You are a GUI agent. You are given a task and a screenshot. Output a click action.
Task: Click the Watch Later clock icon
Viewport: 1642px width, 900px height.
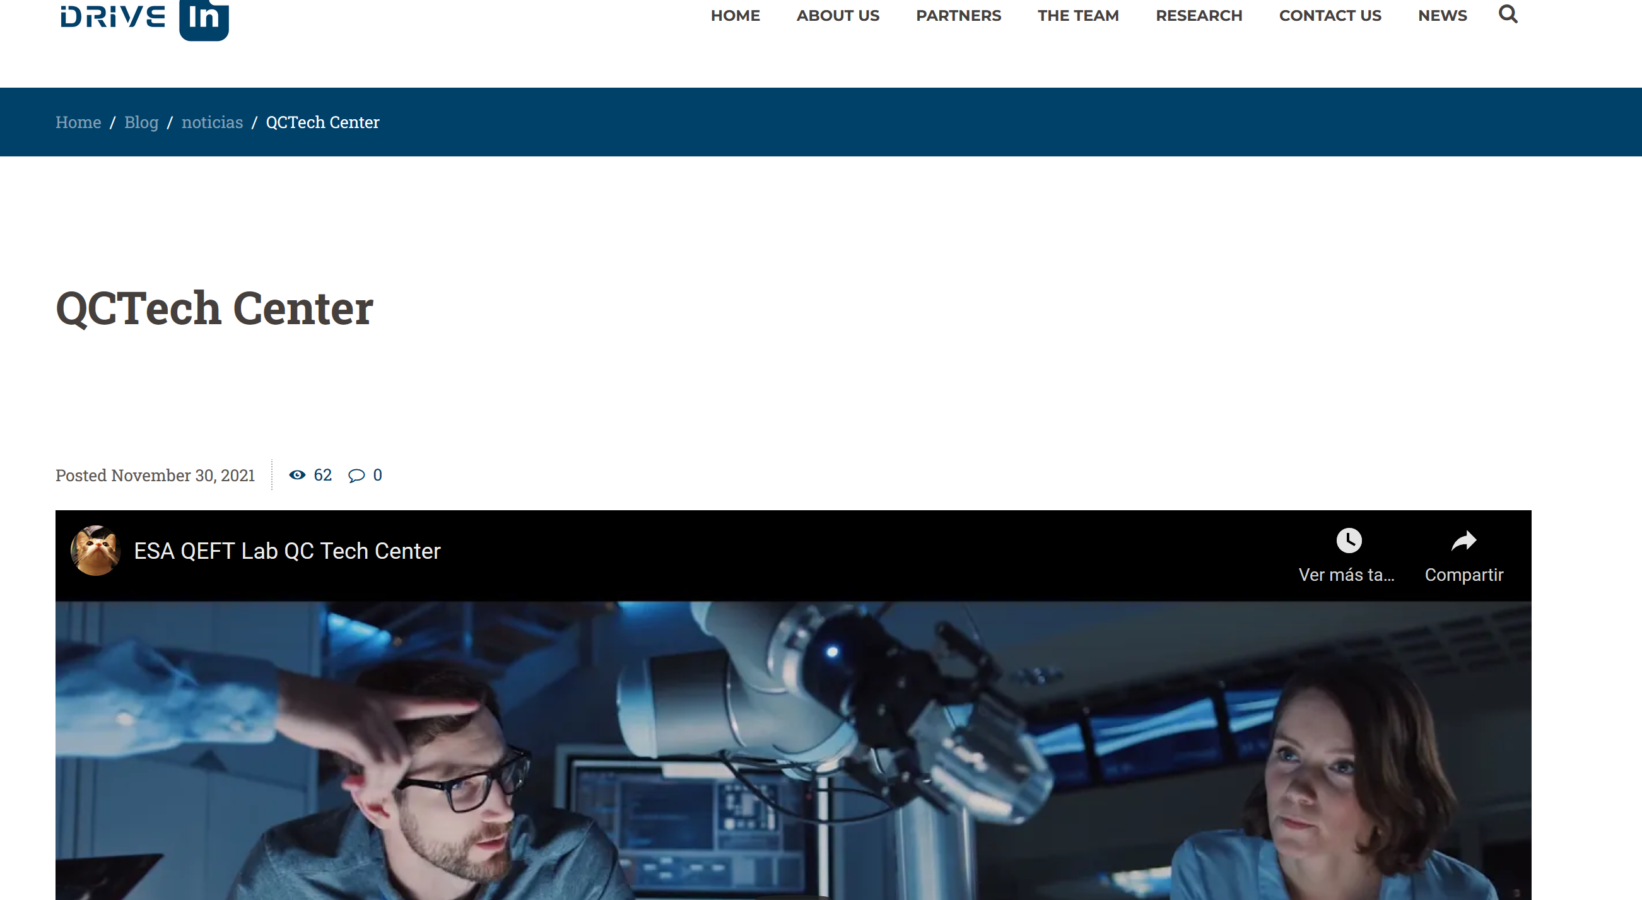pos(1349,541)
